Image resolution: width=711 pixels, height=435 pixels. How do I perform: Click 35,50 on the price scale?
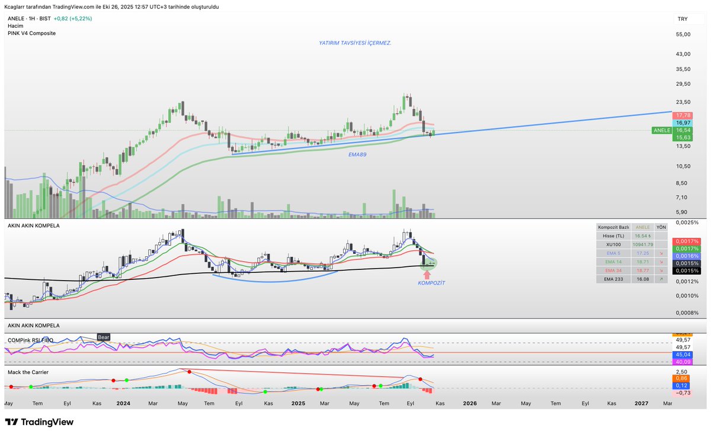683,69
